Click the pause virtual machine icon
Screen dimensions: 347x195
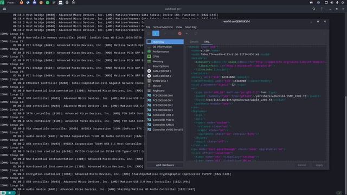pyautogui.click(x=172, y=34)
